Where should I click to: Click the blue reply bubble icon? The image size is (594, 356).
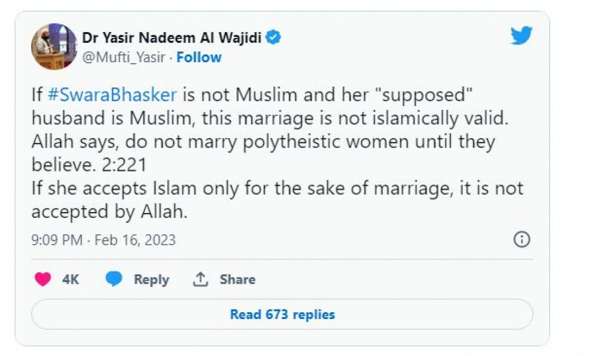click(x=114, y=279)
